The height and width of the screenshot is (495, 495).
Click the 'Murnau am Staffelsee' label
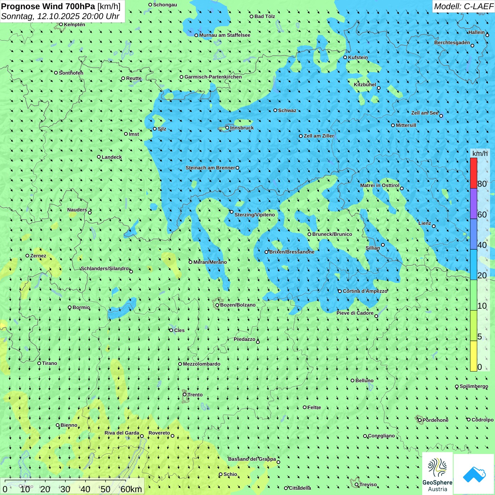225,35
